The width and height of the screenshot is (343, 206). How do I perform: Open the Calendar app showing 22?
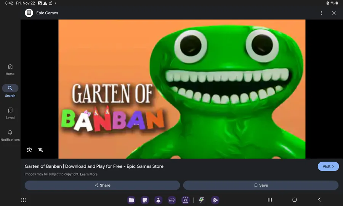pos(186,200)
